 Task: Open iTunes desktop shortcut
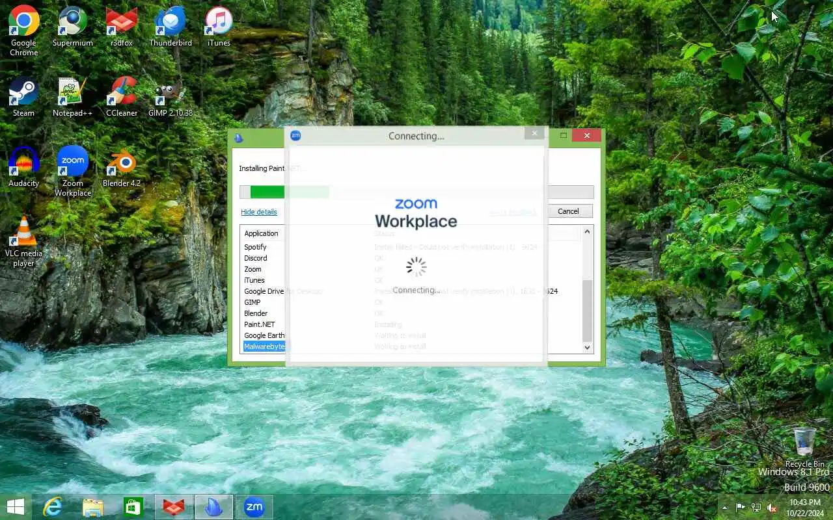(219, 27)
